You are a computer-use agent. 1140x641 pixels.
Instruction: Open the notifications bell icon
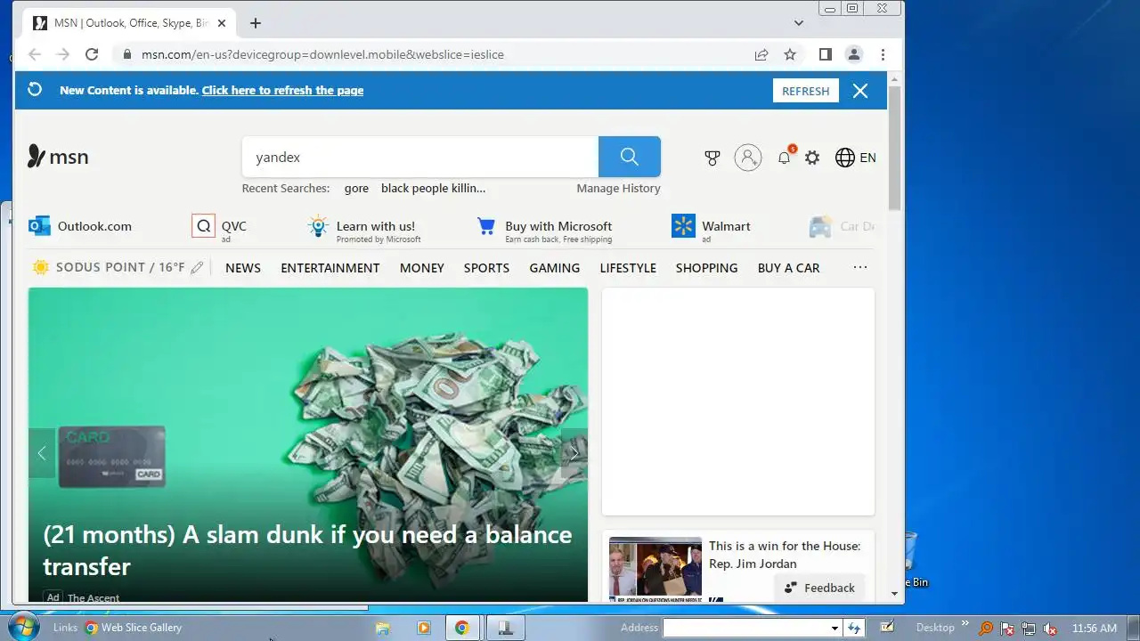(x=785, y=158)
